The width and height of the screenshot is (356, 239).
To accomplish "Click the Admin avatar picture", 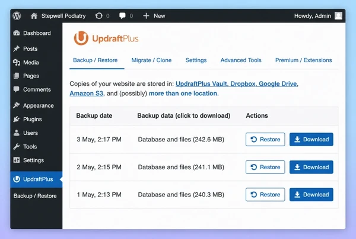I will click(x=338, y=16).
